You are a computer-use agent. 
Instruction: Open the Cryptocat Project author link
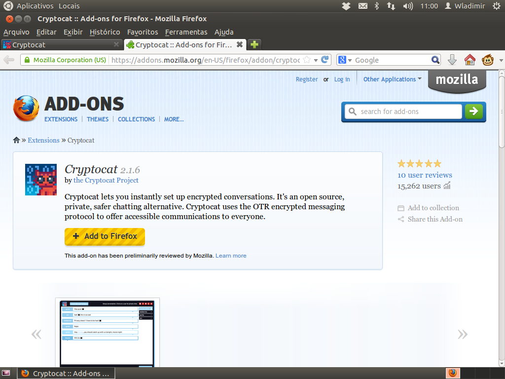106,180
